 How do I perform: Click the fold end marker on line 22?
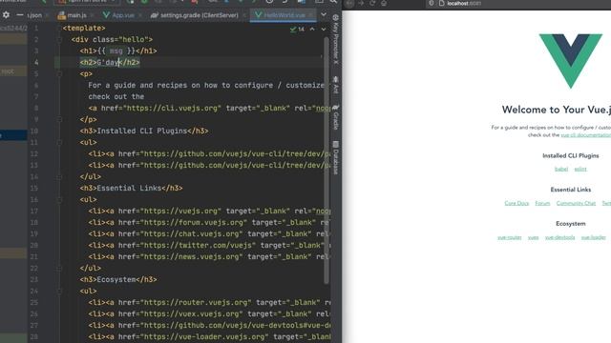coord(59,268)
